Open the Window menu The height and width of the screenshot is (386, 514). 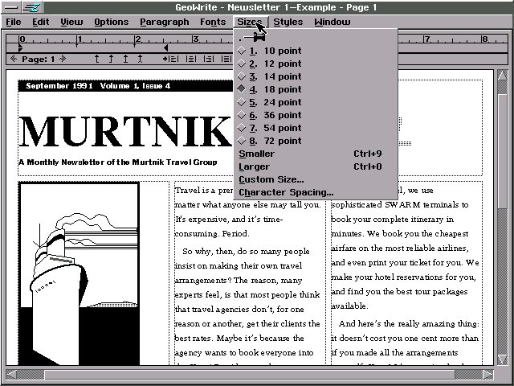coord(332,22)
